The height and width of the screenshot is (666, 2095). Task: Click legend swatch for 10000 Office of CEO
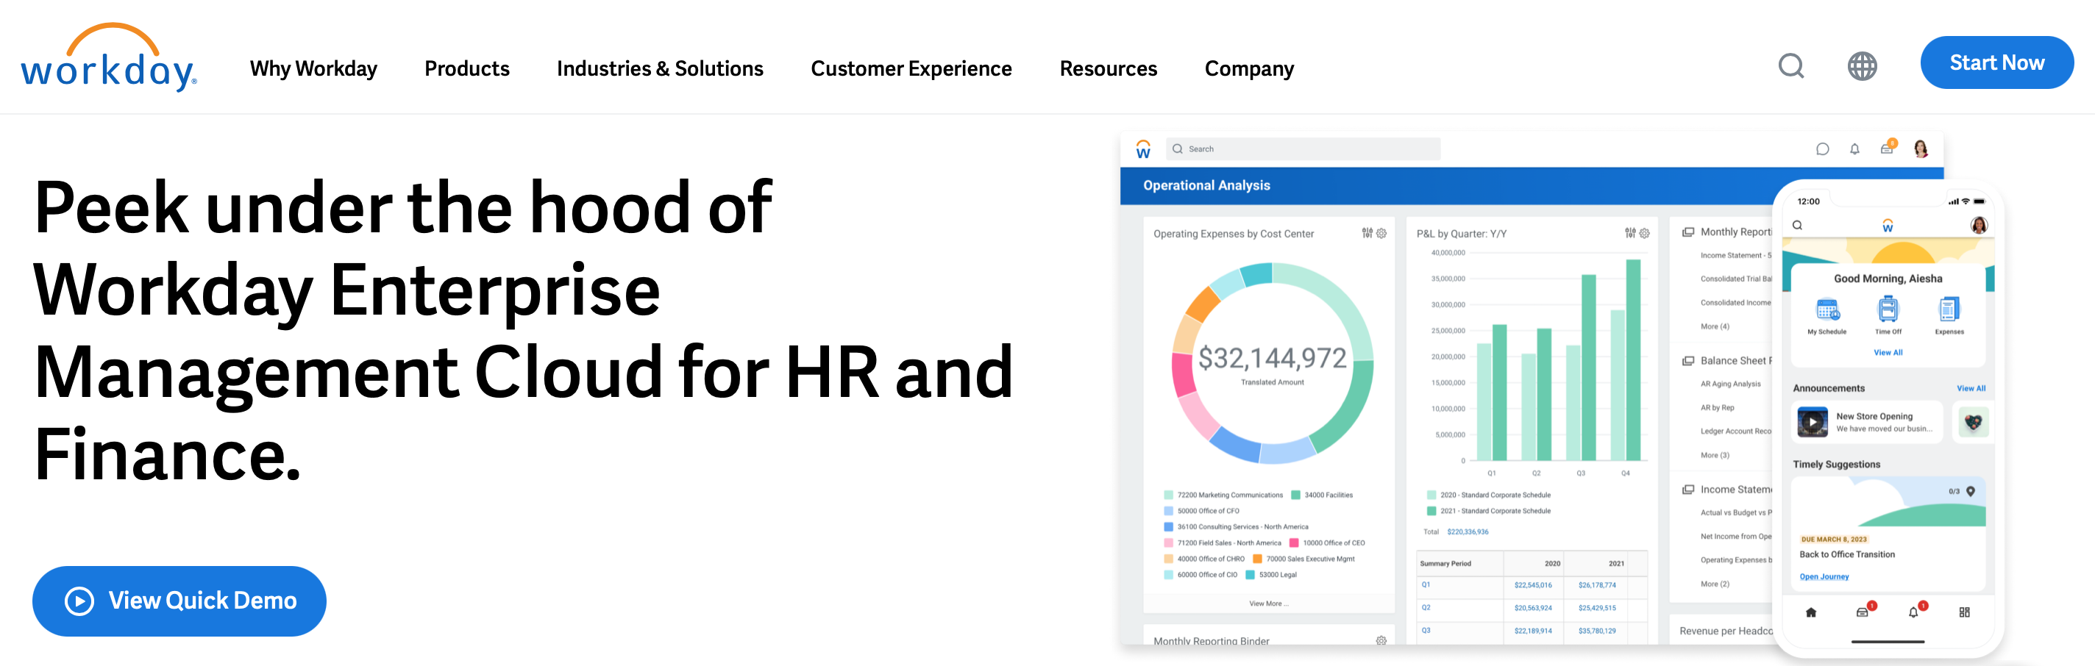pyautogui.click(x=1294, y=543)
